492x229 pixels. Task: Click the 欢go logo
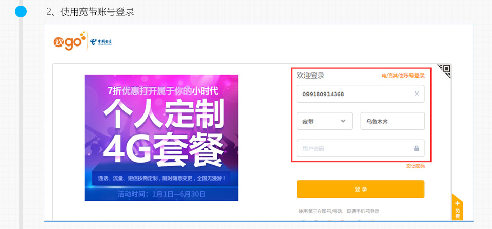click(70, 41)
